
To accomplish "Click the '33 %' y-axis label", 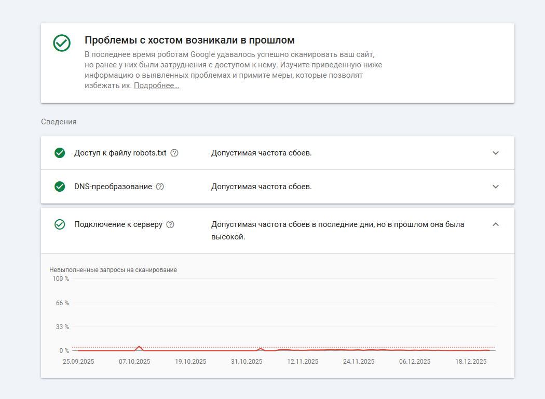I will coord(63,327).
